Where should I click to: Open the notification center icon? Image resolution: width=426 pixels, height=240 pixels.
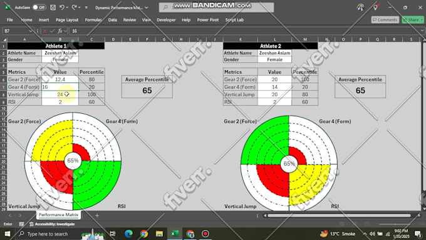coord(418,234)
